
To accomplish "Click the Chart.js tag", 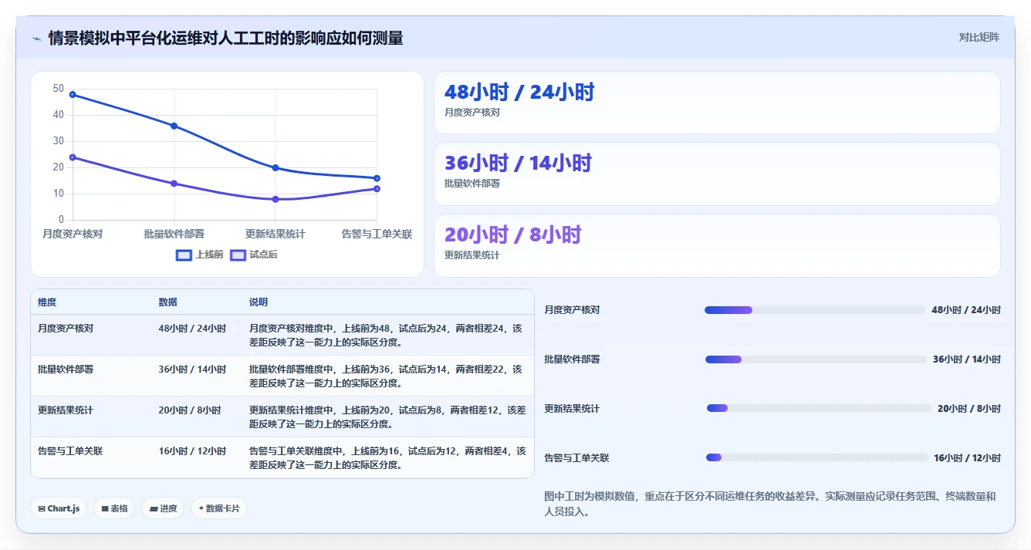I will (59, 508).
